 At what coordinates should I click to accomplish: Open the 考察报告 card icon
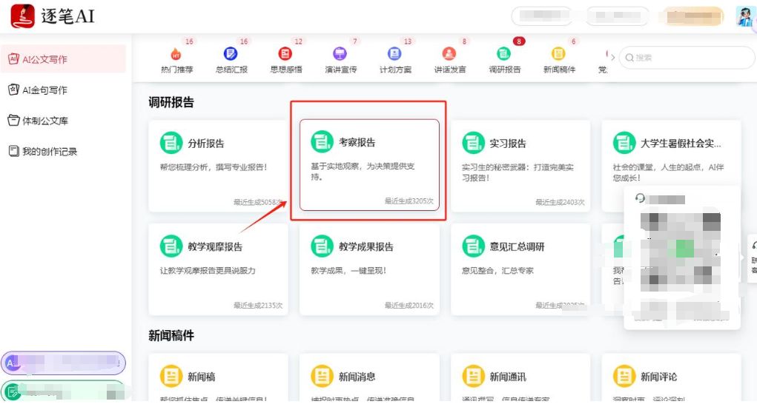[x=322, y=142]
